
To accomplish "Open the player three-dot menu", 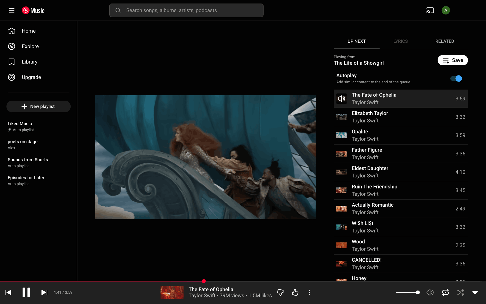I will point(309,292).
